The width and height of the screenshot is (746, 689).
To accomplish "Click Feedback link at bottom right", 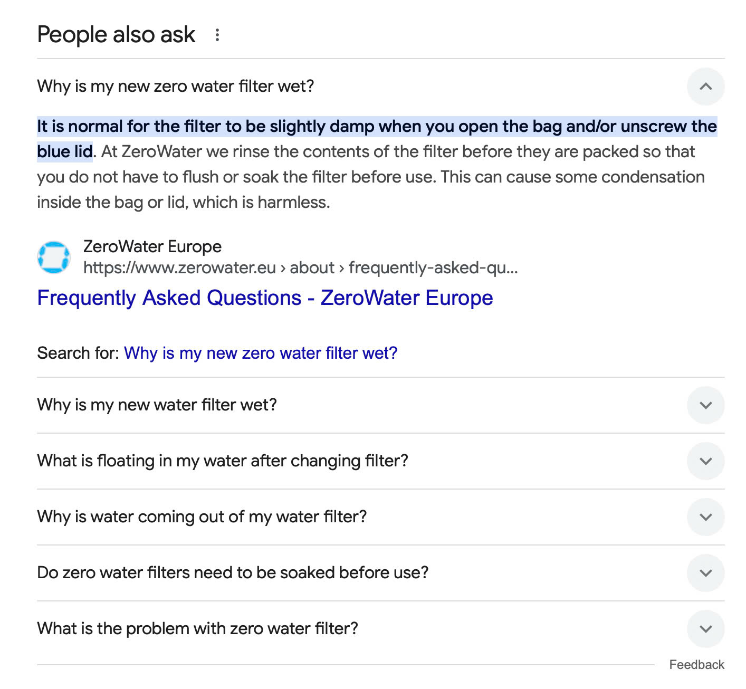I will [696, 665].
